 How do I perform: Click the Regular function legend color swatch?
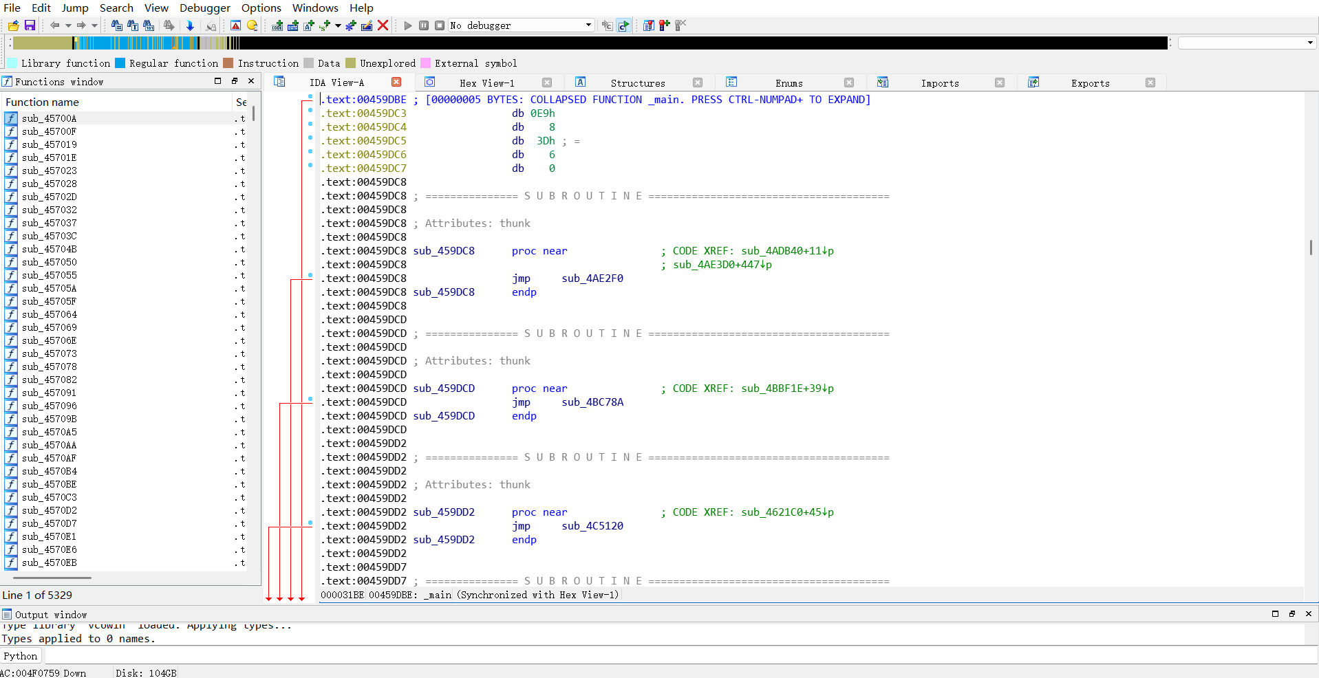(x=120, y=63)
